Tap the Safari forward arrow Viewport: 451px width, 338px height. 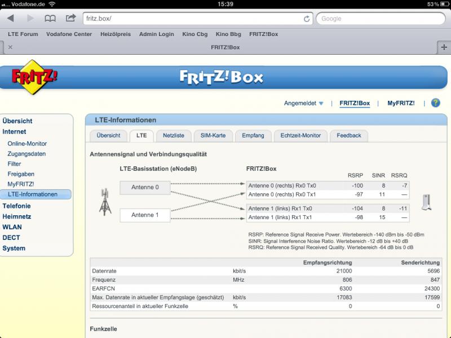coord(30,19)
